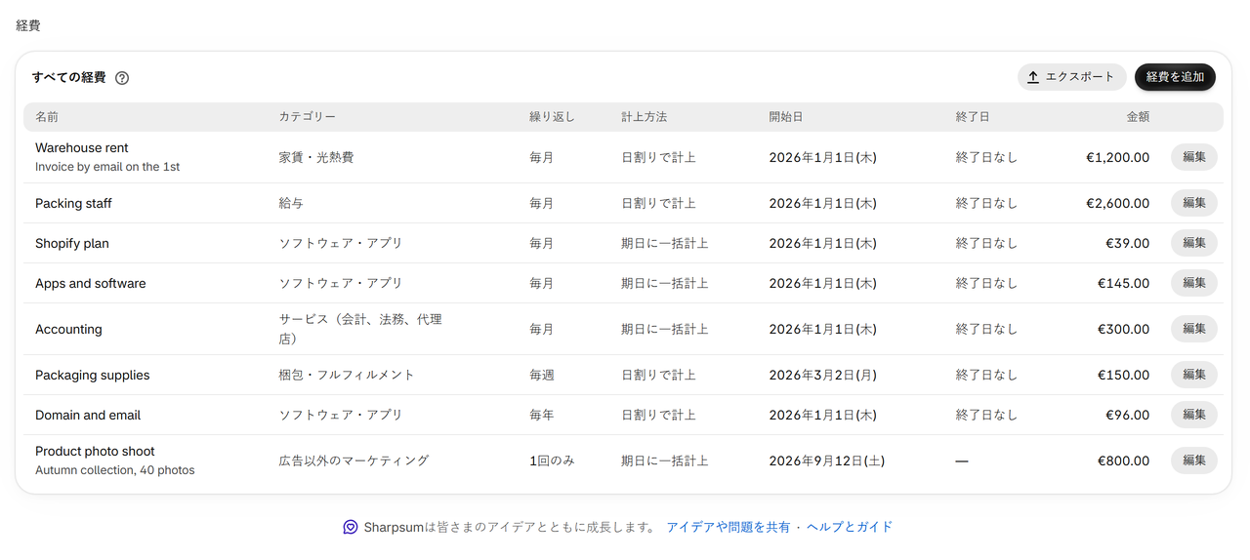This screenshot has width=1250, height=560.
Task: Edit the Product photo shoot expense
Action: [x=1193, y=460]
